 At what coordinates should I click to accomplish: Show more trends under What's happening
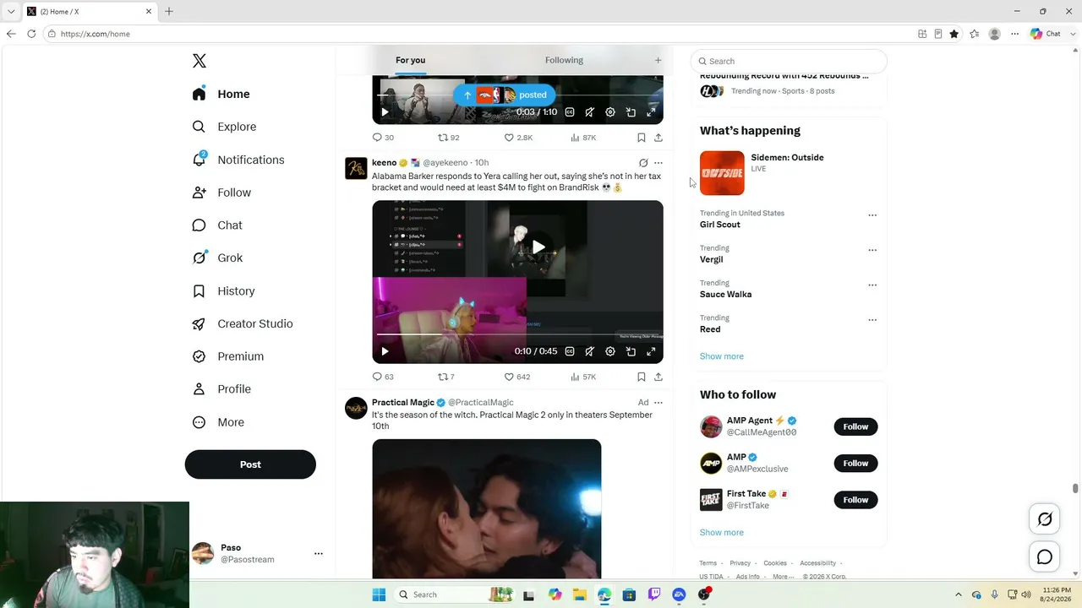point(722,356)
